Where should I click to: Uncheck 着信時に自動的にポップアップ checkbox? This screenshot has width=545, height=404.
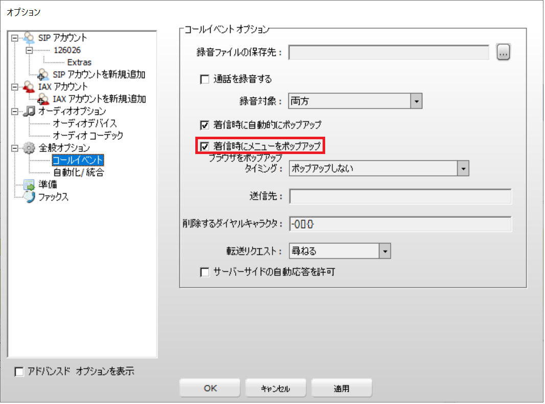205,125
